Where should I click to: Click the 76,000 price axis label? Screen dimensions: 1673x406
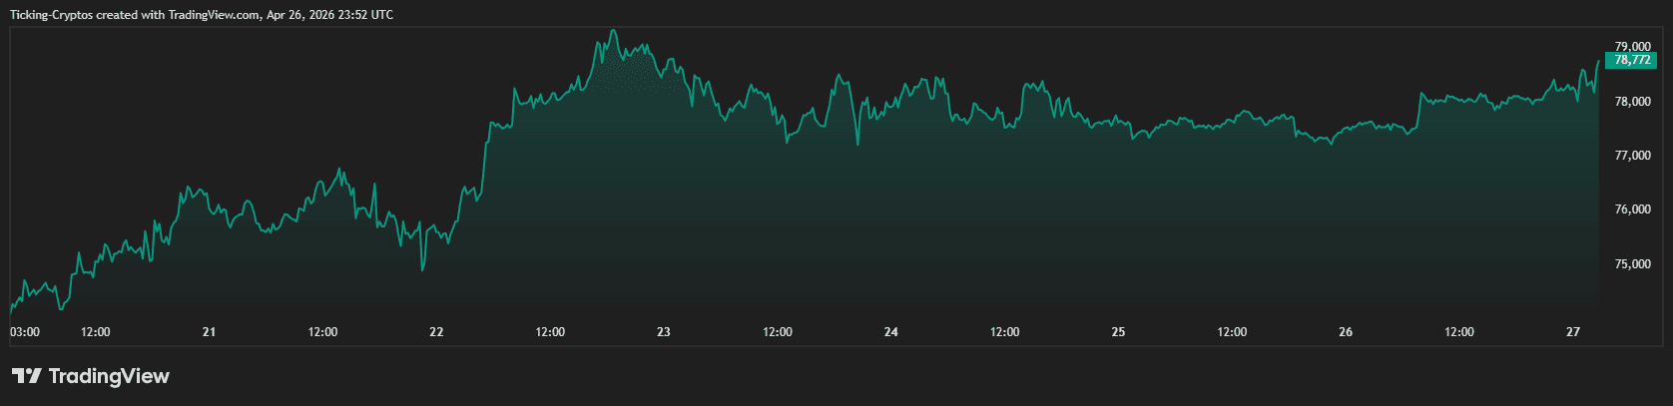(x=1632, y=209)
